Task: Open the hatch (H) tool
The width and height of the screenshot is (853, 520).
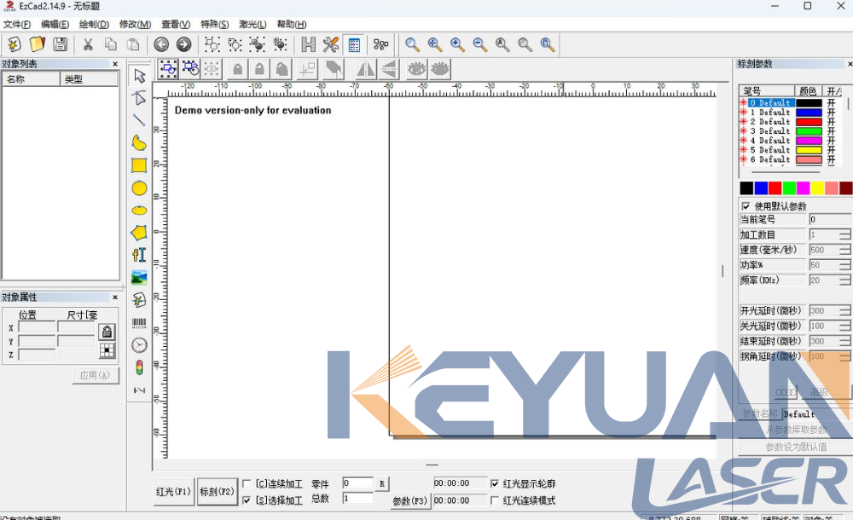Action: coord(309,44)
